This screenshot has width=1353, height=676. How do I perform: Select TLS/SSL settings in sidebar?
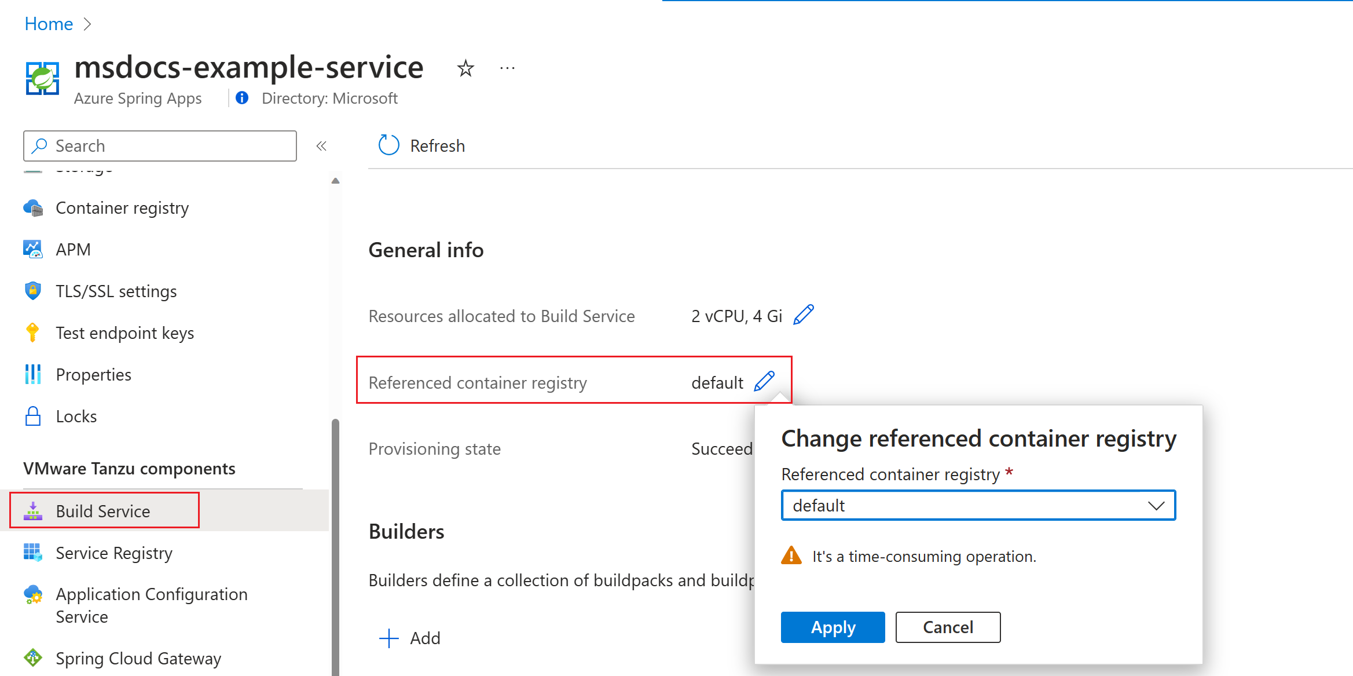click(x=116, y=291)
